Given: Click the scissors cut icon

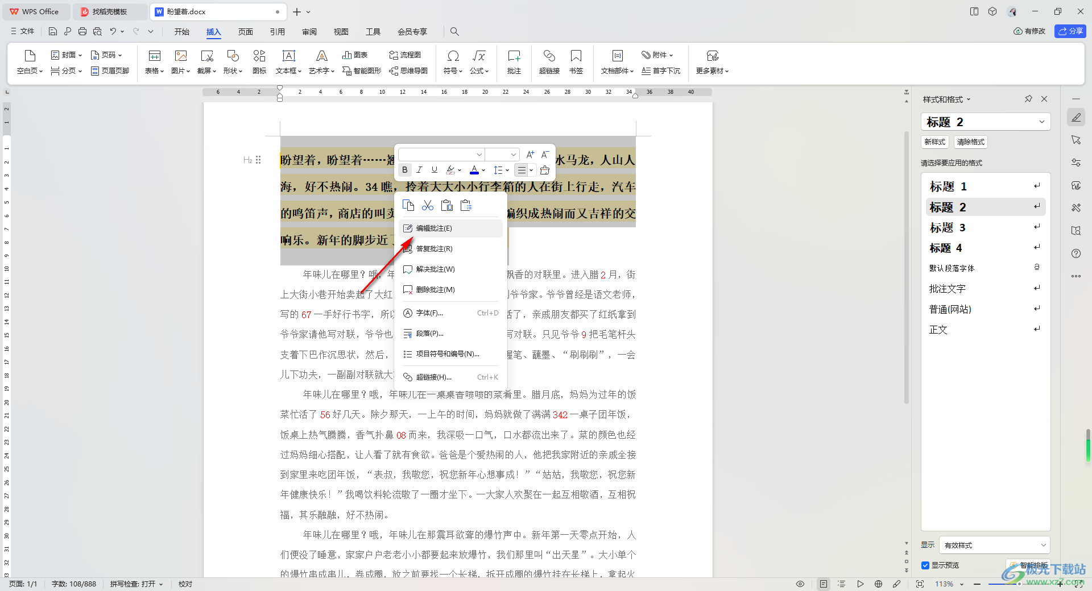Looking at the screenshot, I should 428,205.
